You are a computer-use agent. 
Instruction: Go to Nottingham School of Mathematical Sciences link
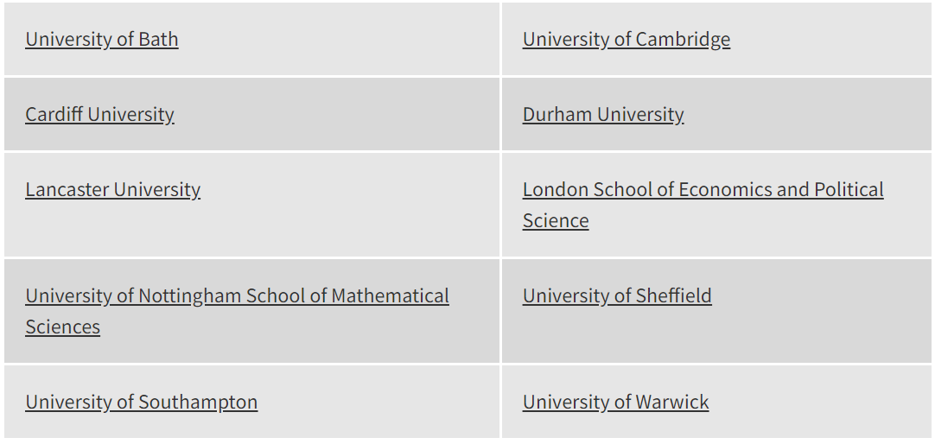click(237, 296)
